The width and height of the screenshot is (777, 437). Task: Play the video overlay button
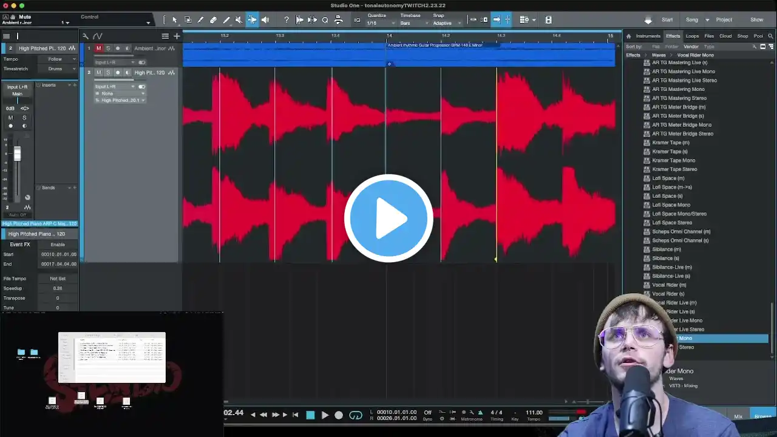tap(388, 218)
